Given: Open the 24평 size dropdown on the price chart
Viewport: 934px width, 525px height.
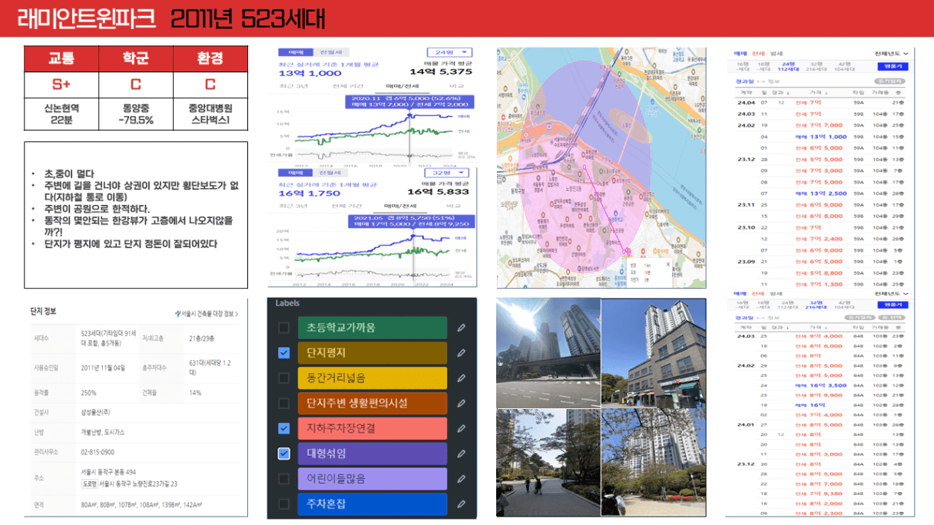Looking at the screenshot, I should click(449, 53).
